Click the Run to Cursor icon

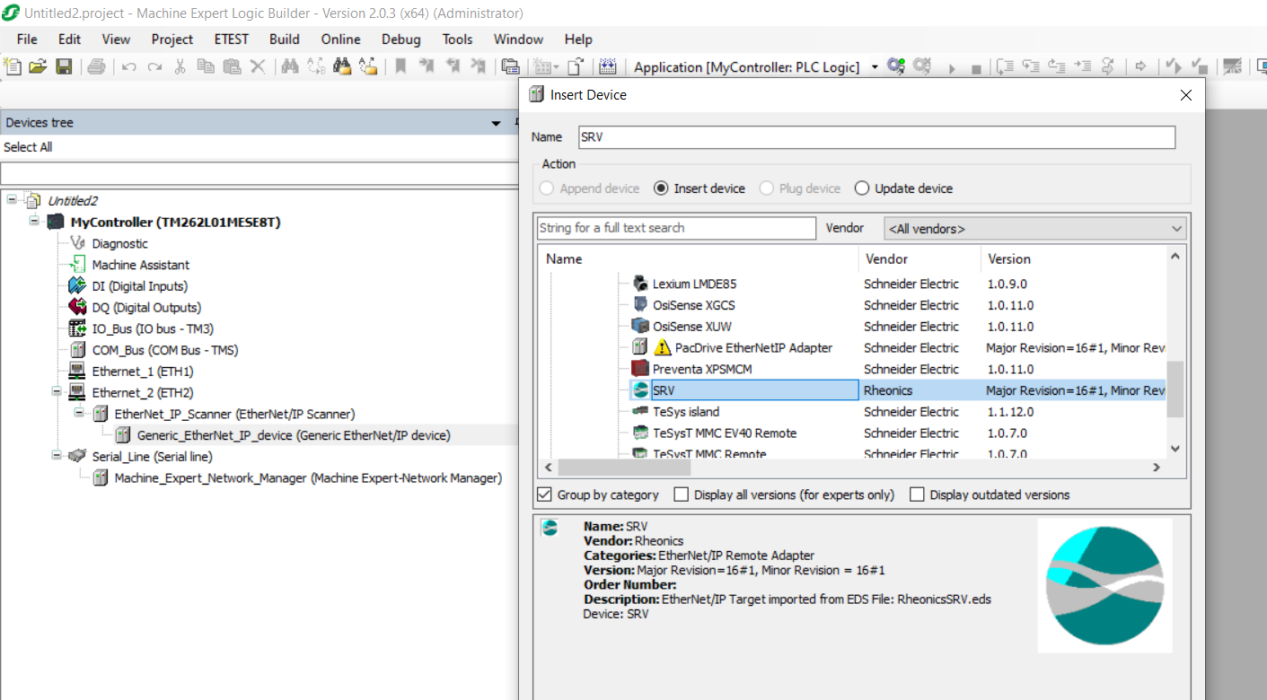point(1083,67)
